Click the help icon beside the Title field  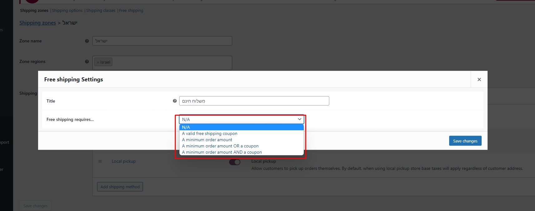coord(175,101)
